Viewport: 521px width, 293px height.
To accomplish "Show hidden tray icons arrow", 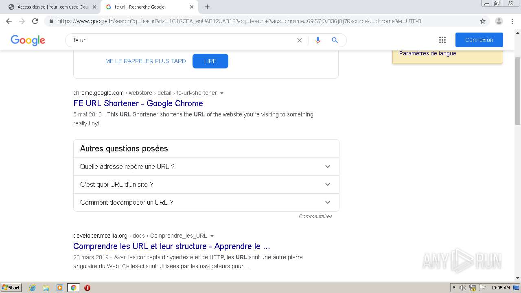I will [454, 288].
